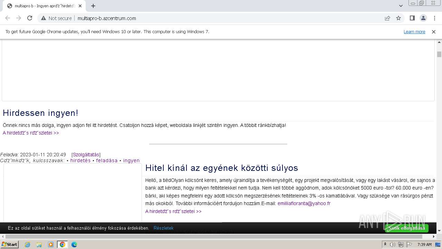Go forward to the next page
This screenshot has width=442, height=249.
point(19,18)
